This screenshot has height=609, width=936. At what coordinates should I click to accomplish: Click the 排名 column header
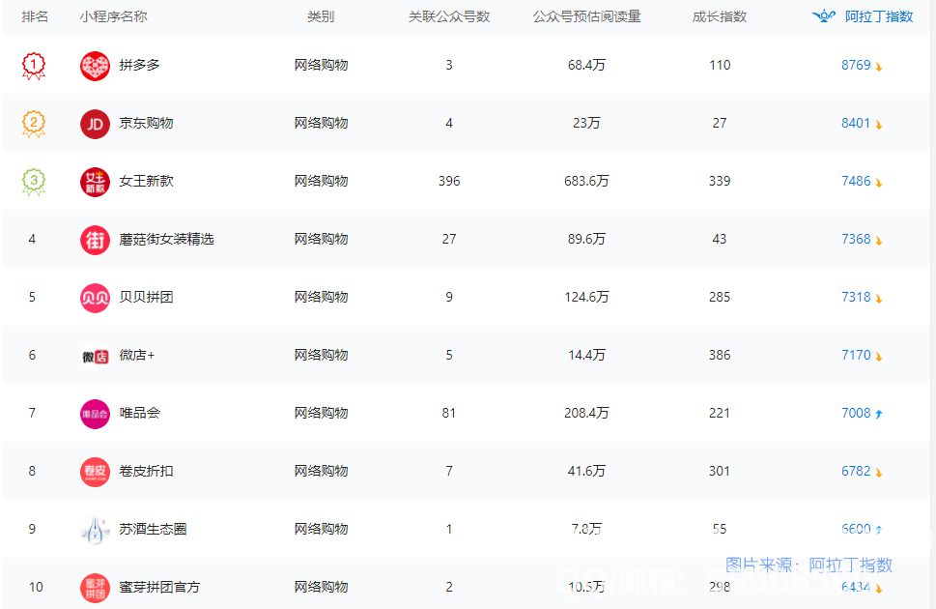point(35,16)
